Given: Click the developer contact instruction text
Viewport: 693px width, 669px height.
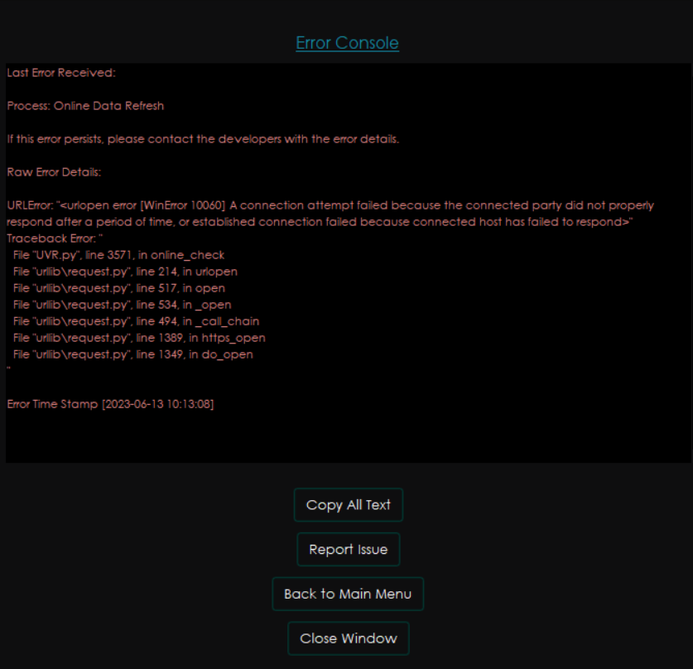Looking at the screenshot, I should click(x=203, y=138).
